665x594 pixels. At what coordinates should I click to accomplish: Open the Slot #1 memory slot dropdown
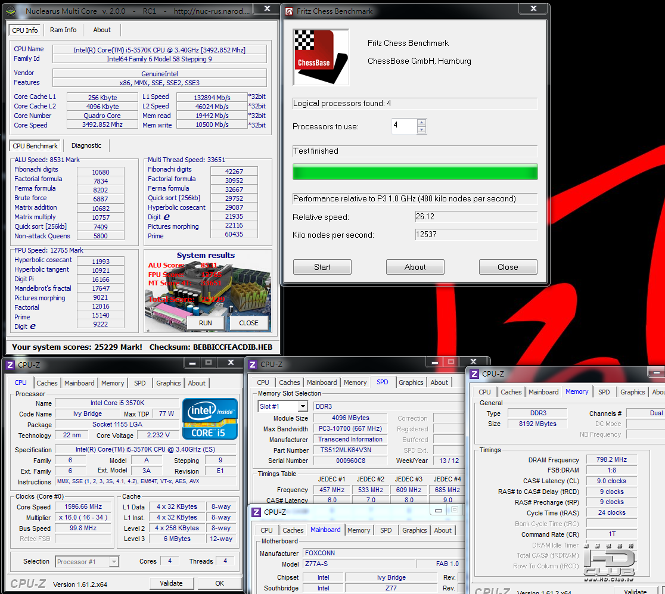click(303, 406)
